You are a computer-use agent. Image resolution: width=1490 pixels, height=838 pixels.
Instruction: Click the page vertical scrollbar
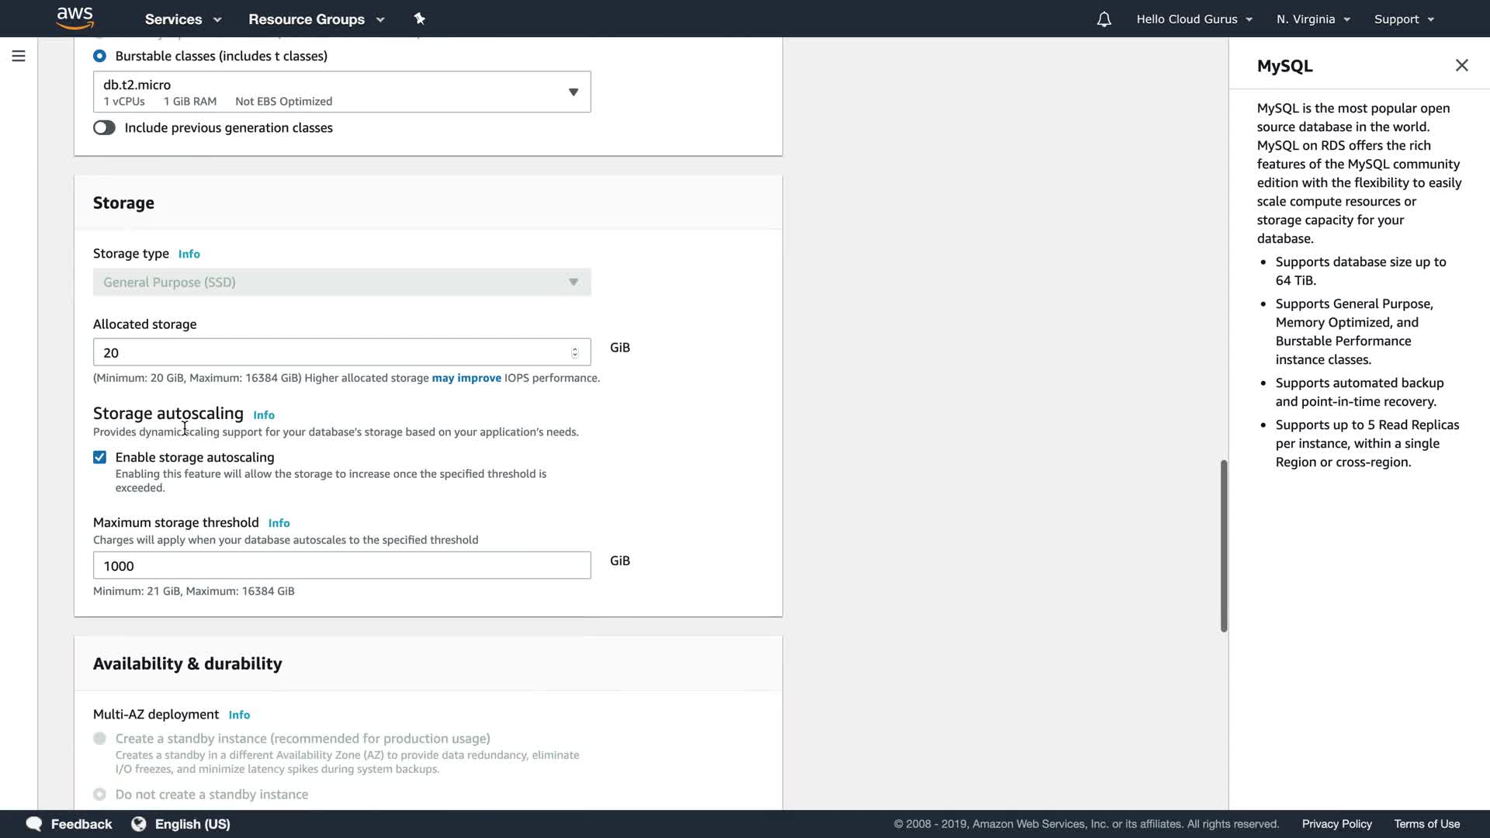click(1224, 545)
